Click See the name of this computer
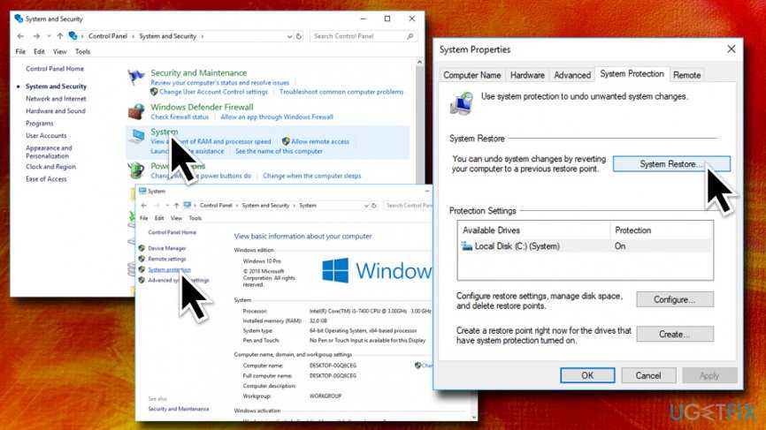 pyautogui.click(x=279, y=152)
